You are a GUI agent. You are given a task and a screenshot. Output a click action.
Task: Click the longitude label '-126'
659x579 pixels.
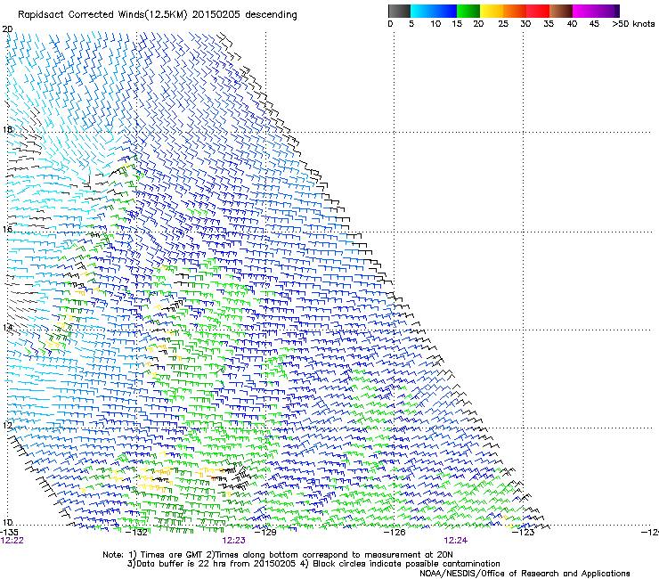point(395,532)
